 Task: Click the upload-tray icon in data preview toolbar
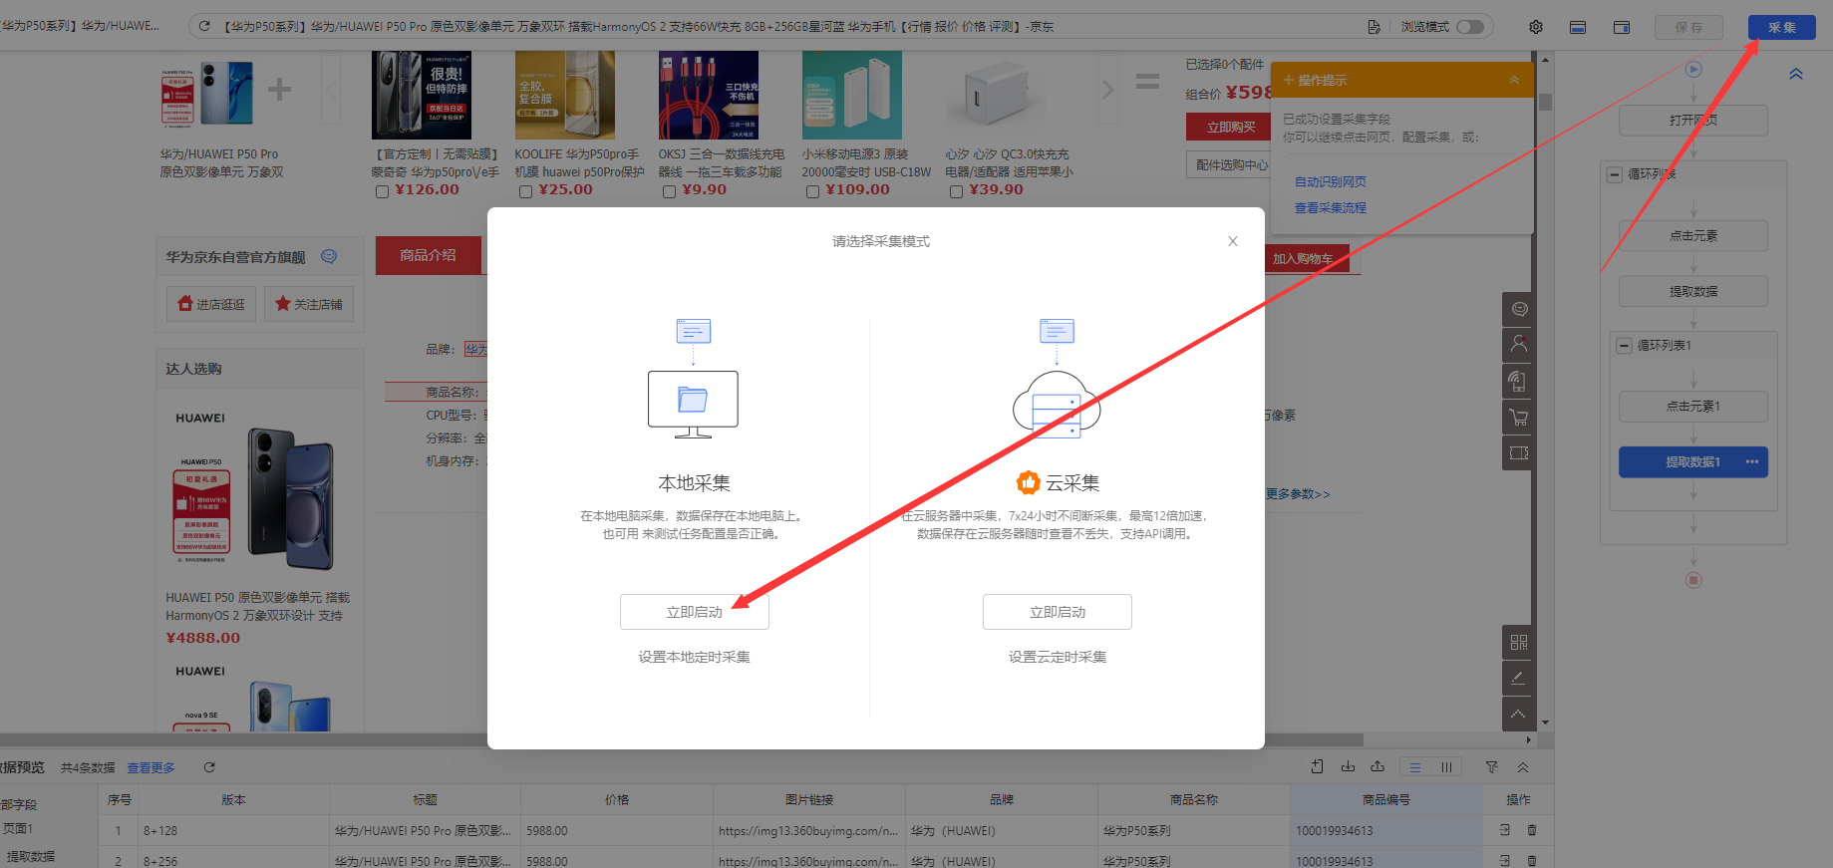[x=1377, y=766]
